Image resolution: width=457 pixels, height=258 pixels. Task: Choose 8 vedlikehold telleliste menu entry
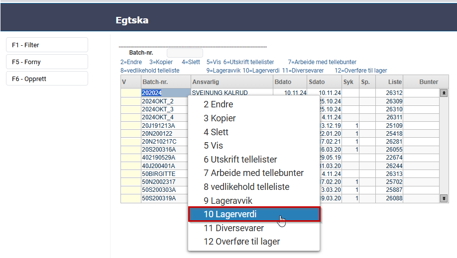pyautogui.click(x=254, y=186)
